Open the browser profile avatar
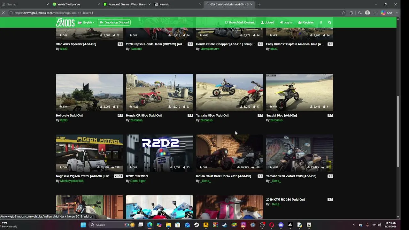Viewport: 409px width, 230px height. click(367, 13)
